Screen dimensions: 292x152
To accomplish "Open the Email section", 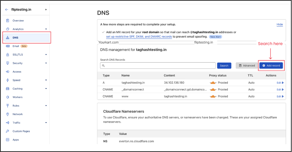I will pyautogui.click(x=16, y=46).
